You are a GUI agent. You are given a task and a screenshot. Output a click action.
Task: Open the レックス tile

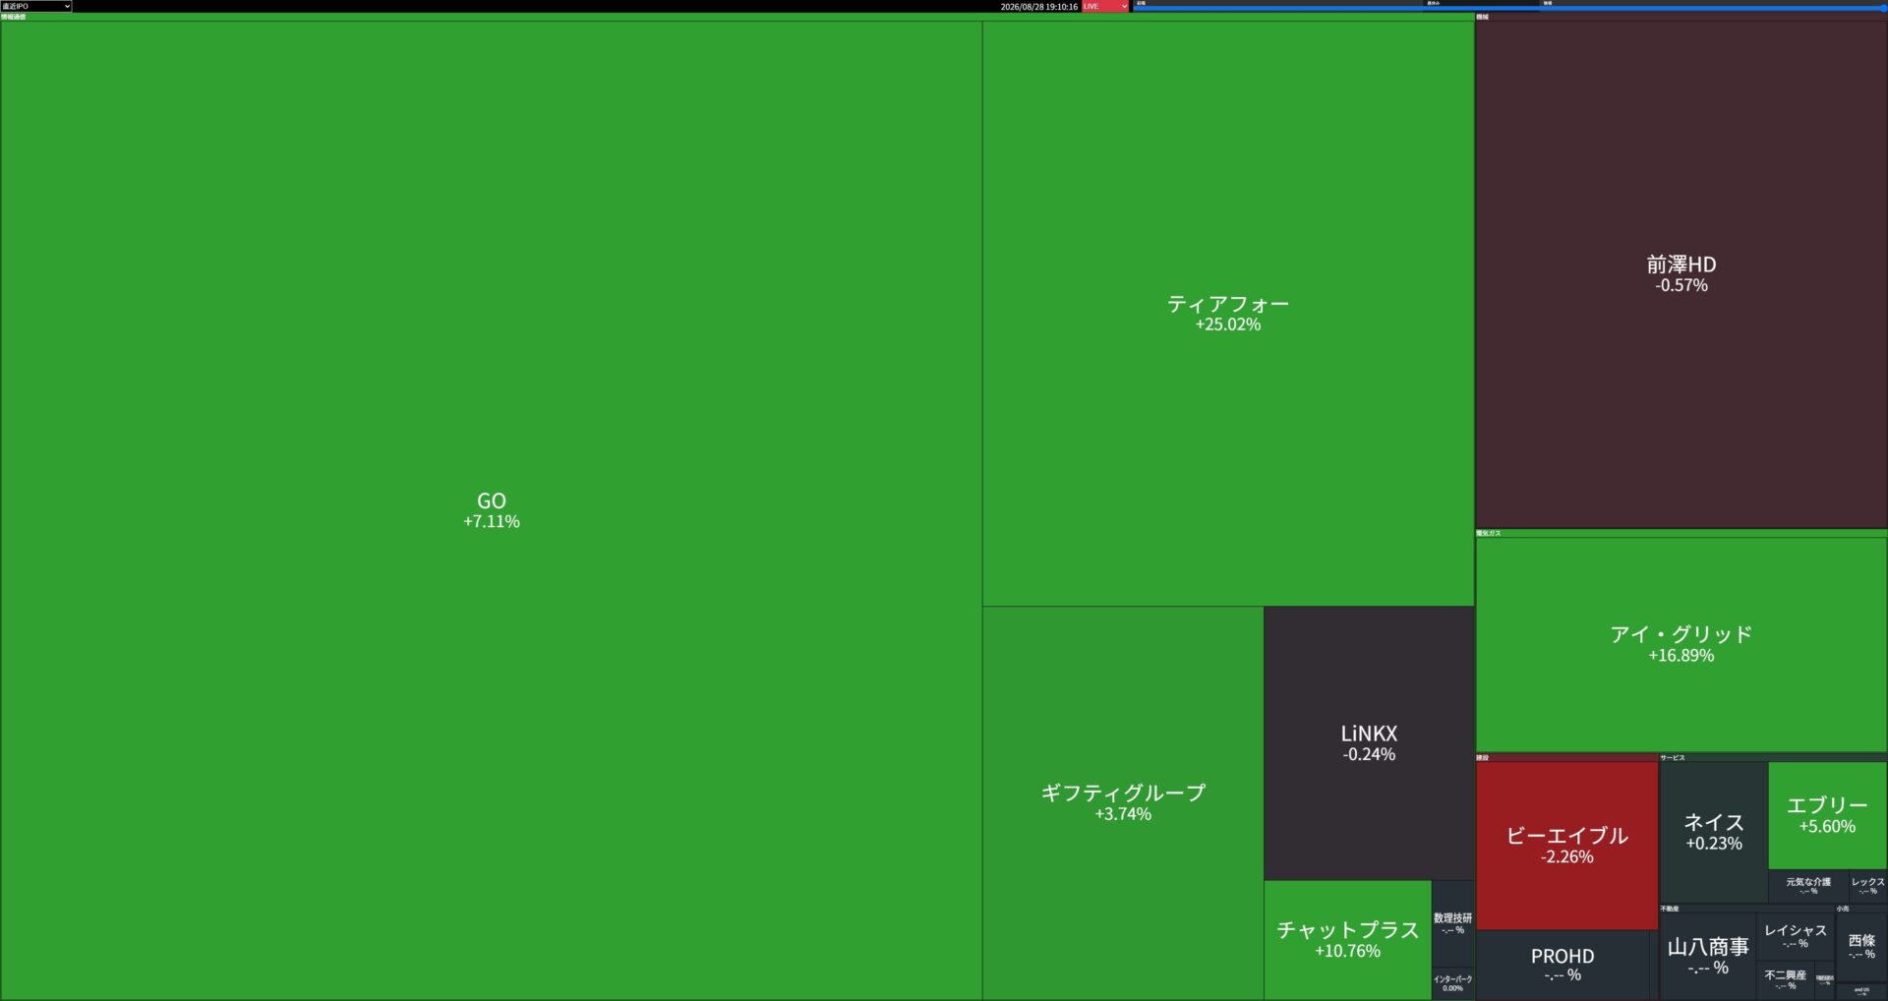click(x=1867, y=885)
